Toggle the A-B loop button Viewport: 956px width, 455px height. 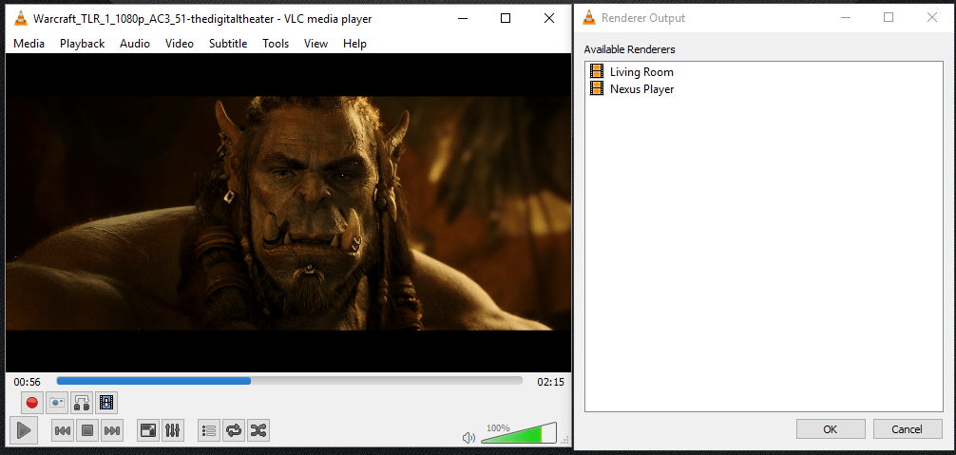click(82, 403)
